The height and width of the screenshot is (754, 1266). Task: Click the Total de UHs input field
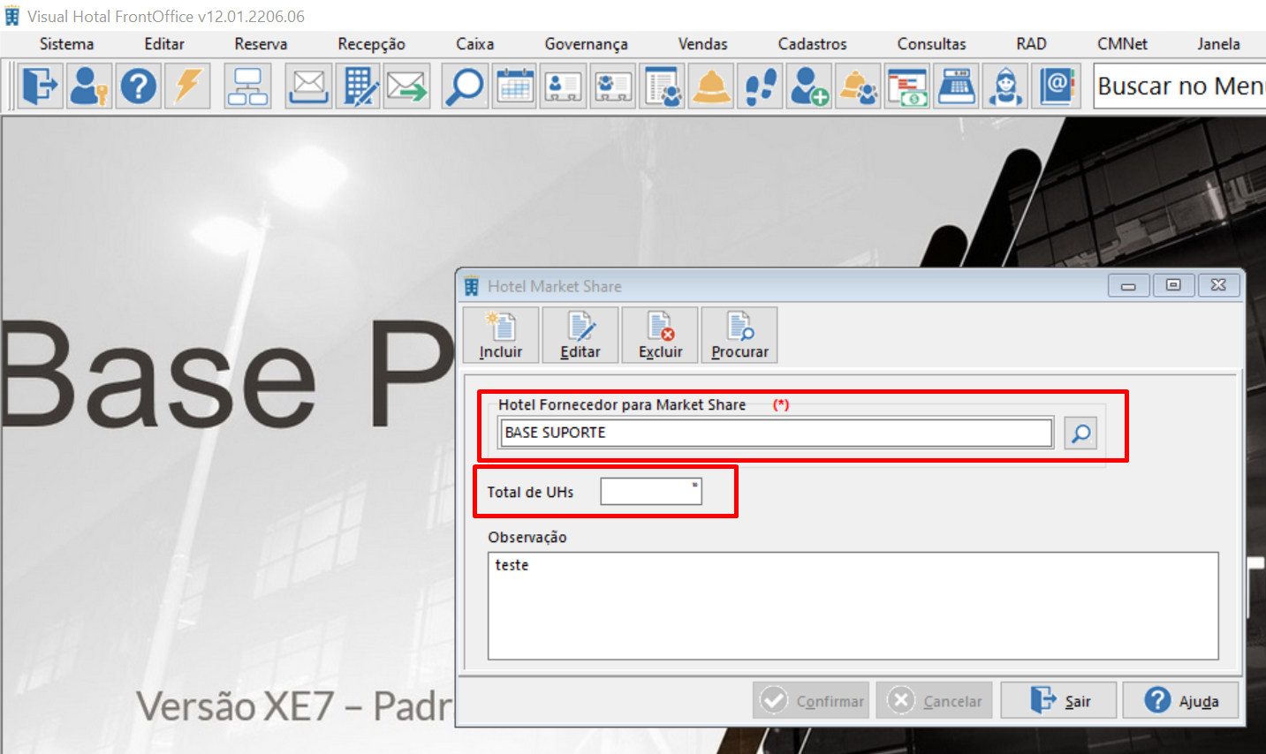651,492
